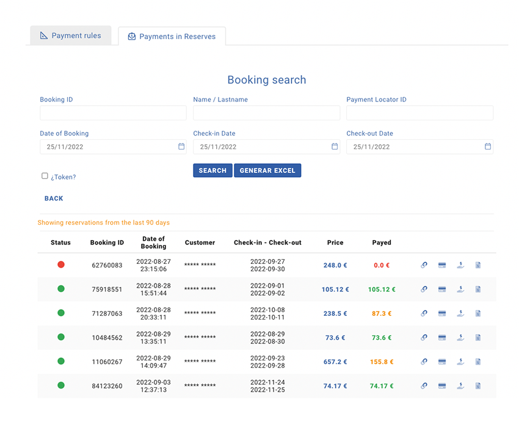The image size is (519, 424).
Task: Select booking ID 11060267 cell
Action: tap(107, 362)
